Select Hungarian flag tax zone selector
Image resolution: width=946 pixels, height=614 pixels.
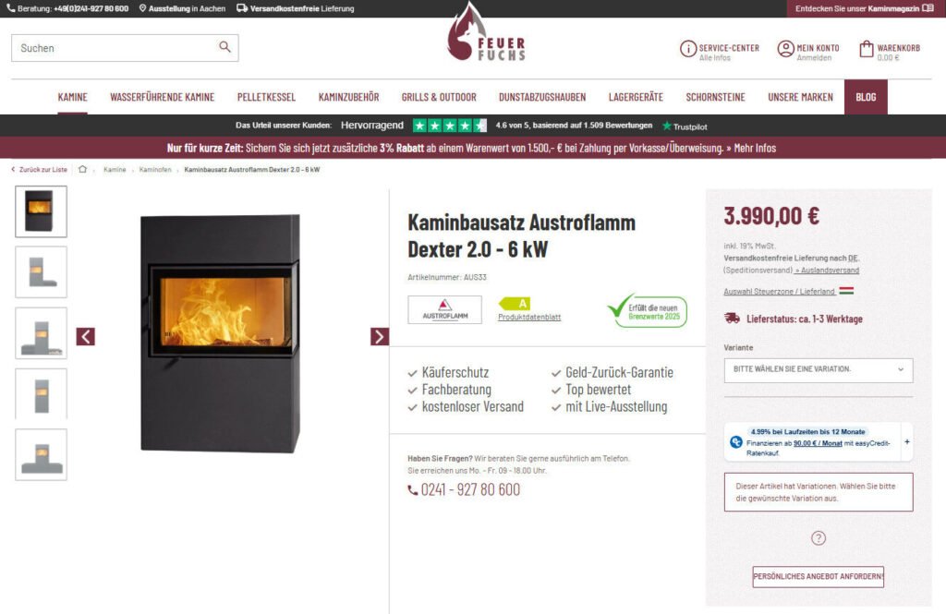(846, 291)
